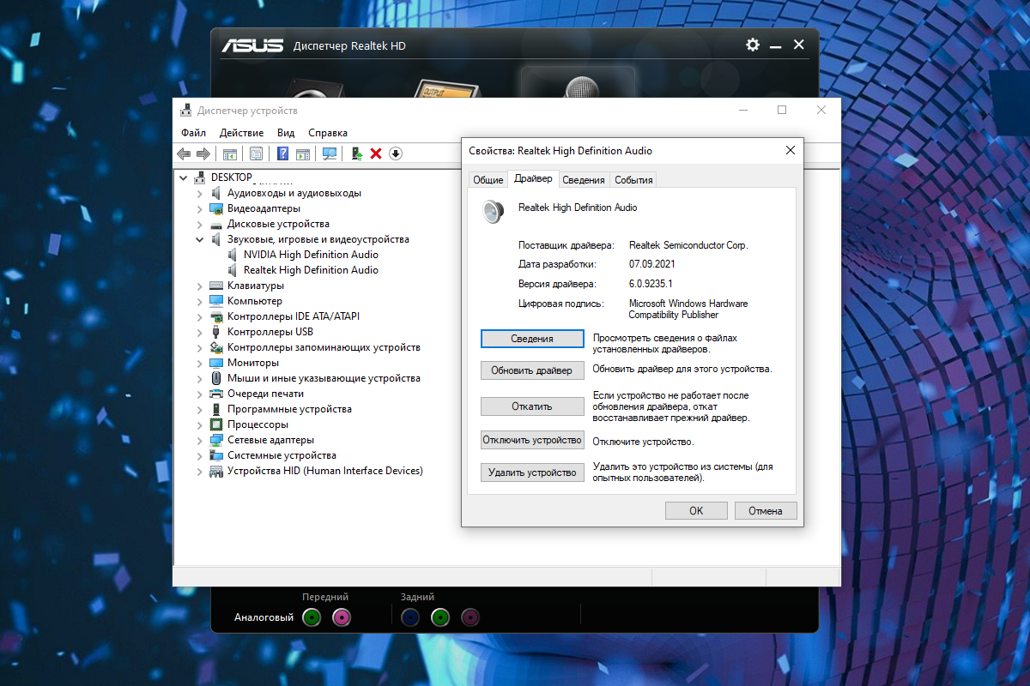The image size is (1030, 686).
Task: Collapse Звуковые, игровые и видеоустройства node
Action: pyautogui.click(x=200, y=239)
